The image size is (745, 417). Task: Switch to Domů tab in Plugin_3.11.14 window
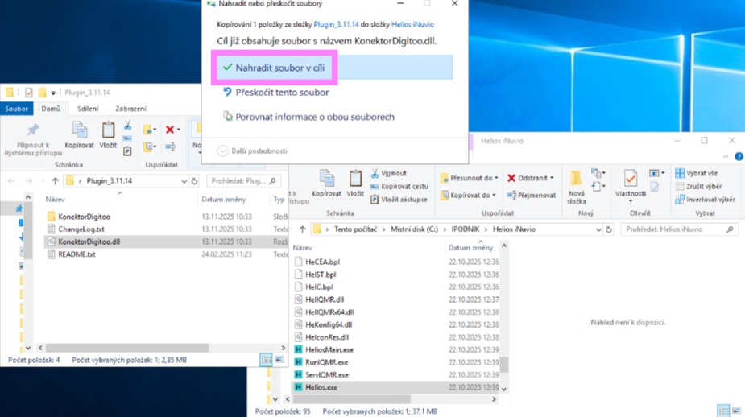click(51, 109)
